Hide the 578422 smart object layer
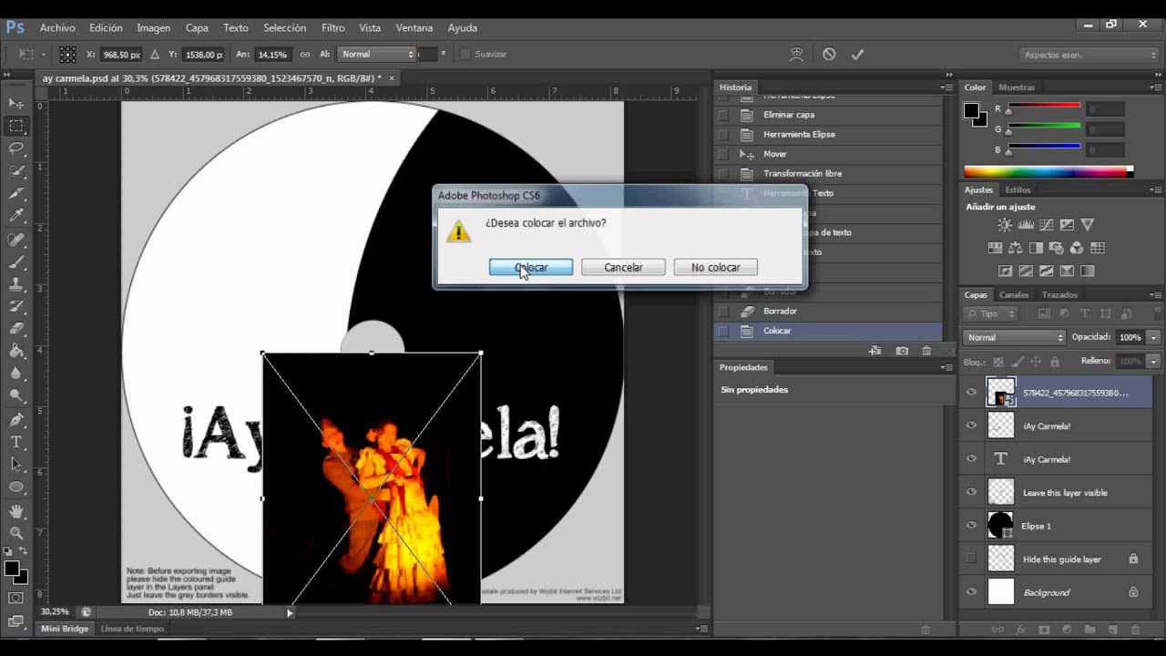 point(971,393)
